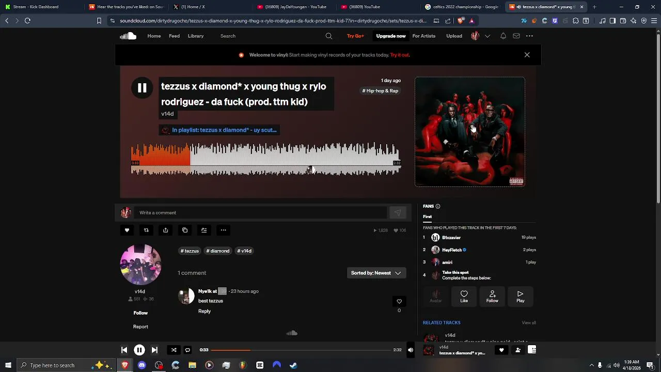Screen dimensions: 661x372
Task: Open the track's three-dot more options
Action: 223,230
